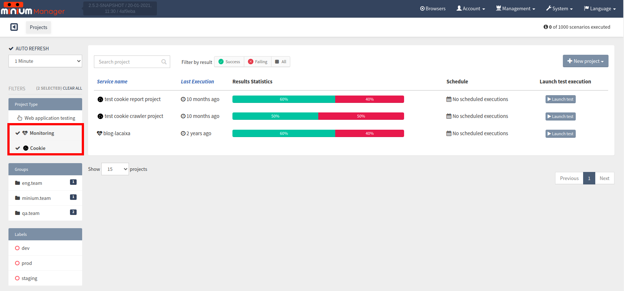Screen dimensions: 624x291
Task: Launch test for blog-lacaixa
Action: tap(560, 134)
